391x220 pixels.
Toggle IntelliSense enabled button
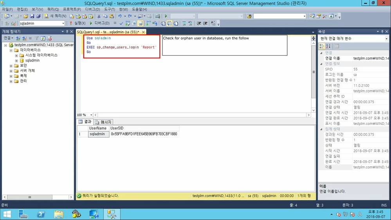coord(141,23)
